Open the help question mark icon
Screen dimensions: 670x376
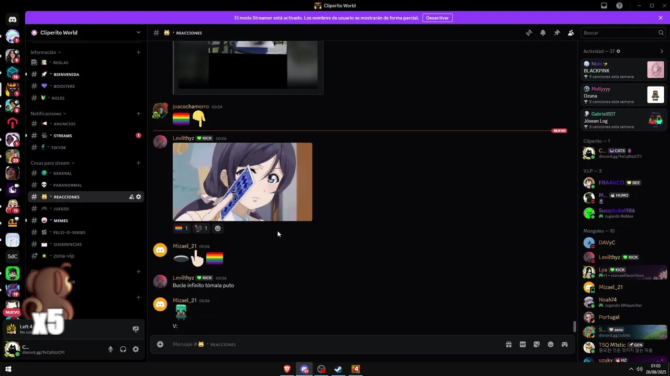coord(620,6)
